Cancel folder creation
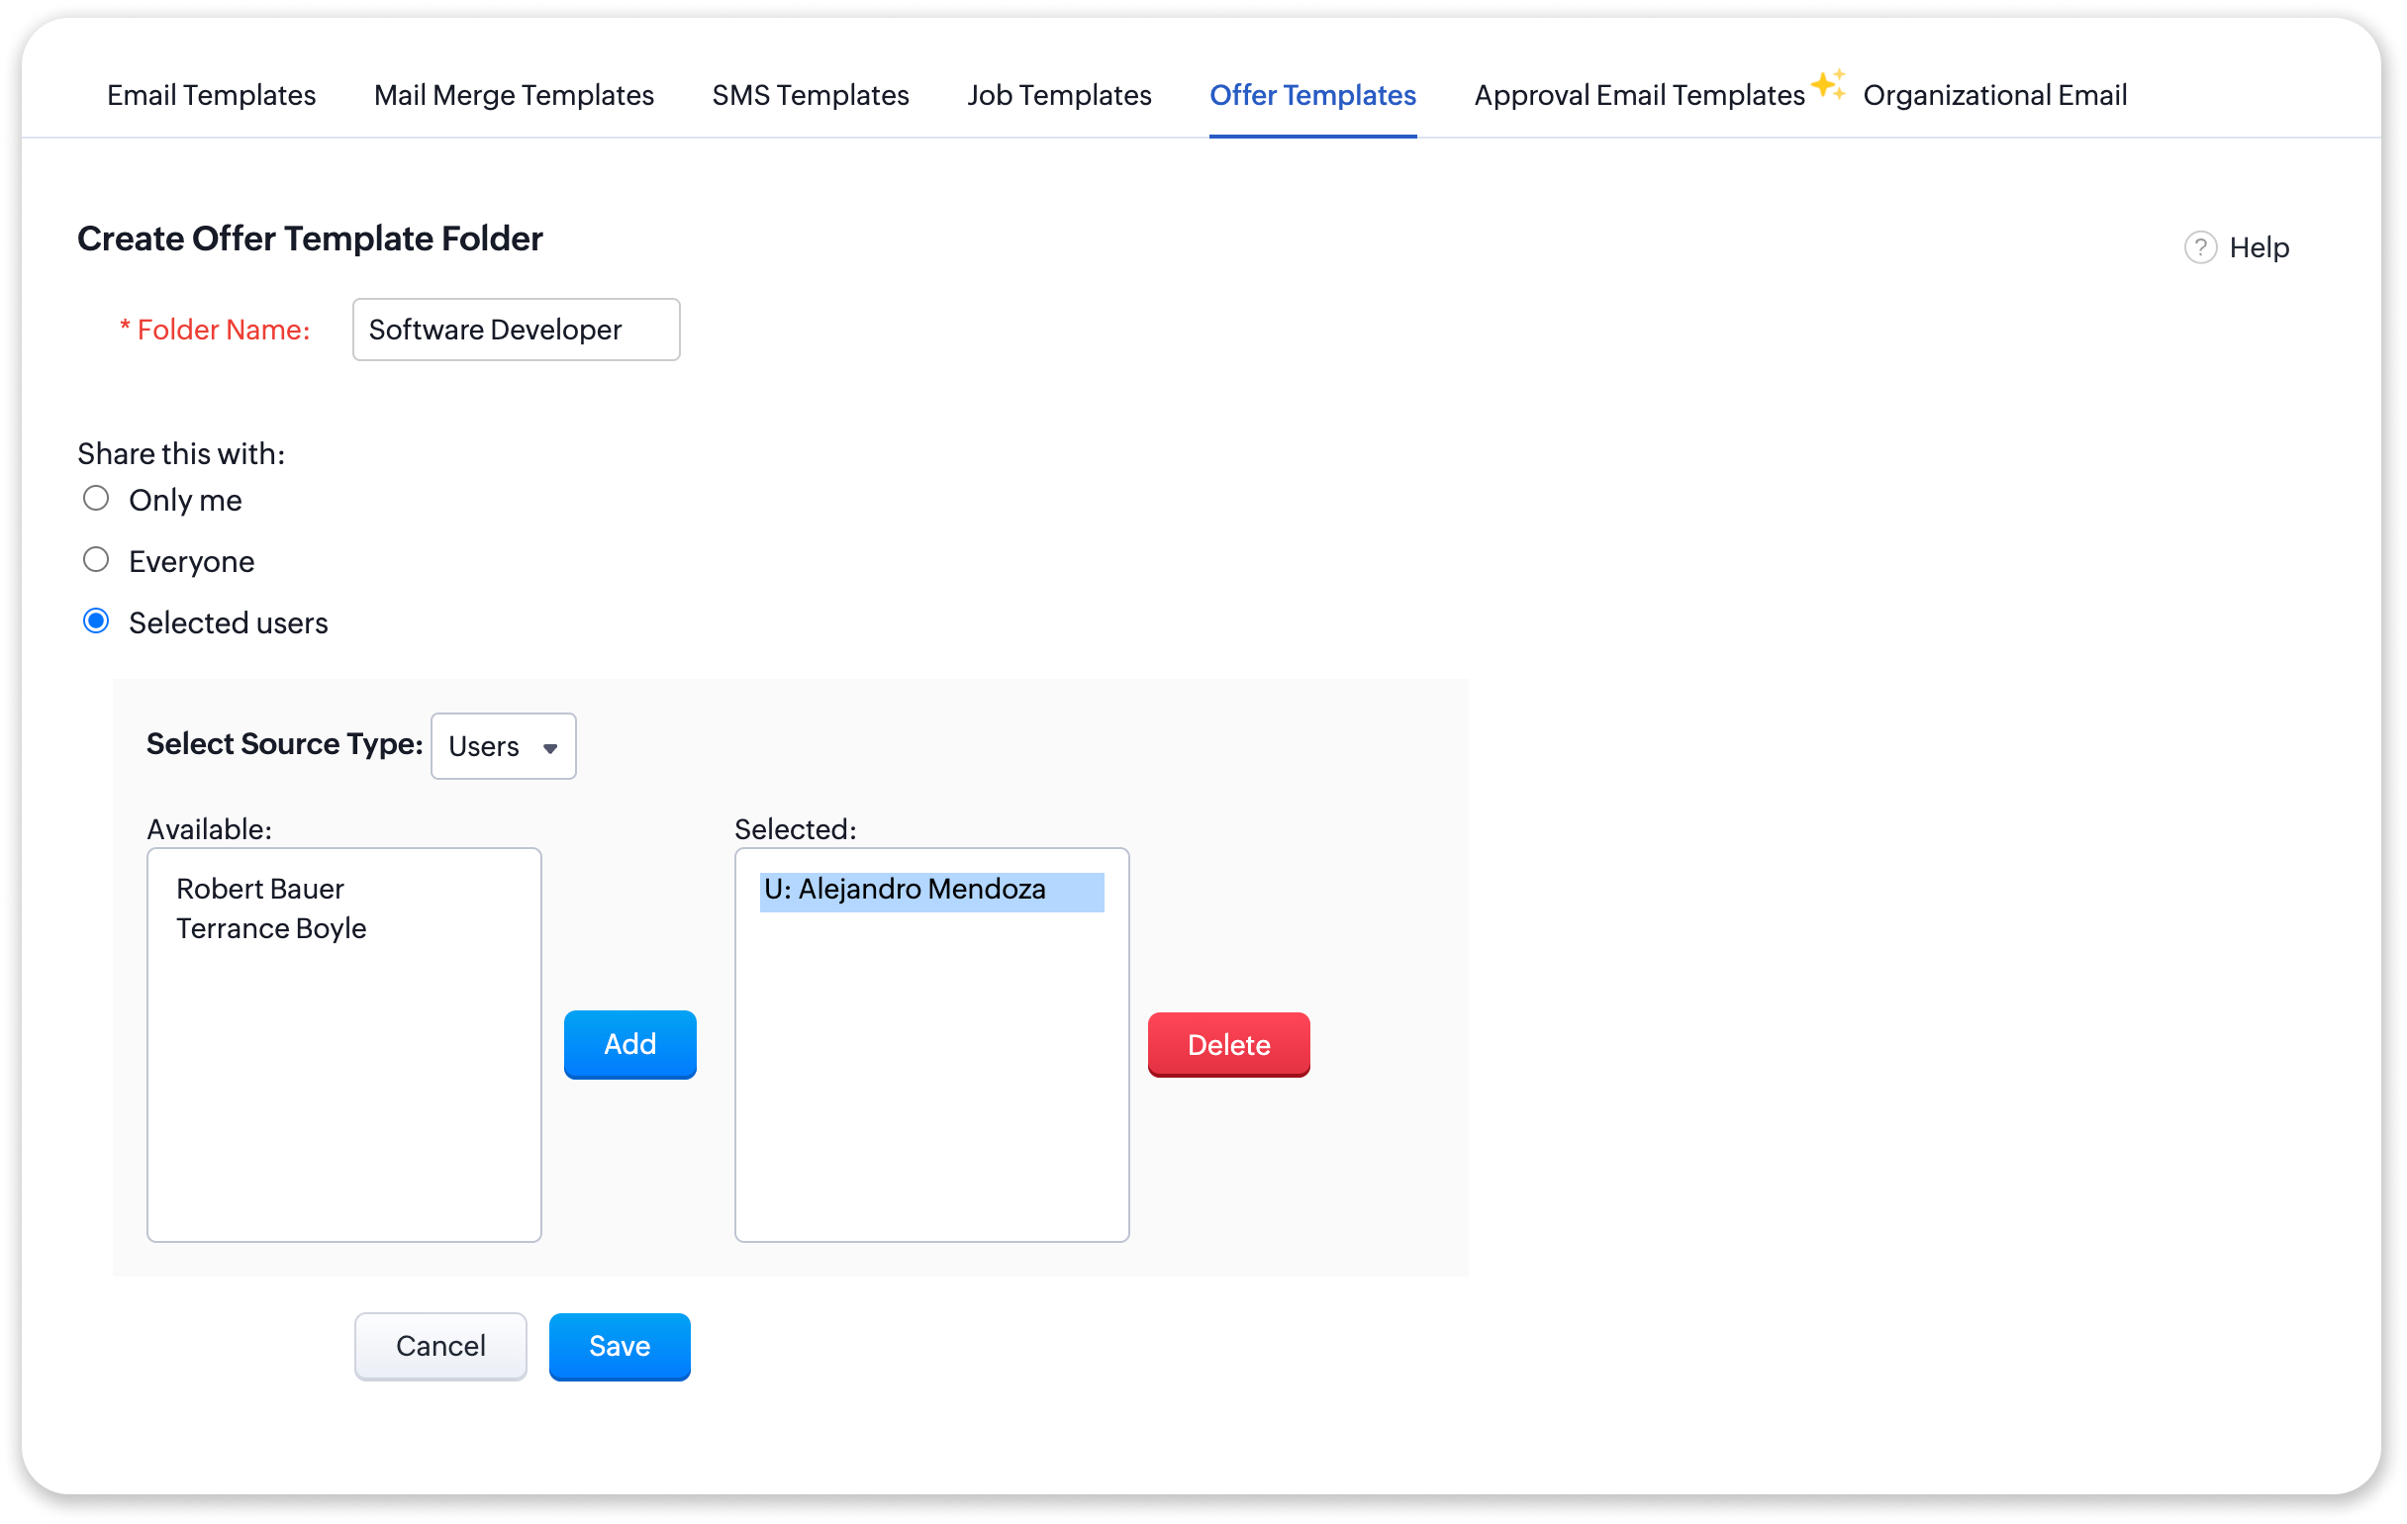2407x1524 pixels. click(x=439, y=1346)
